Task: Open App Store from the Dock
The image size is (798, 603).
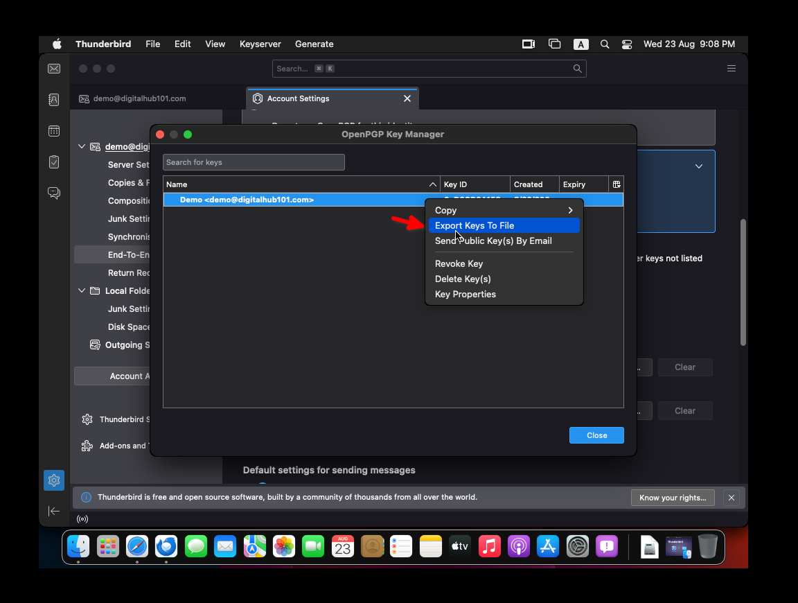Action: pyautogui.click(x=548, y=546)
